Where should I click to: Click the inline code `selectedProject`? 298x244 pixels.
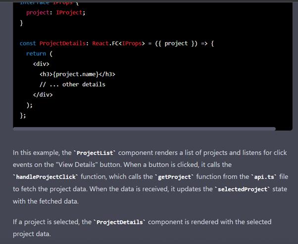[243, 189]
